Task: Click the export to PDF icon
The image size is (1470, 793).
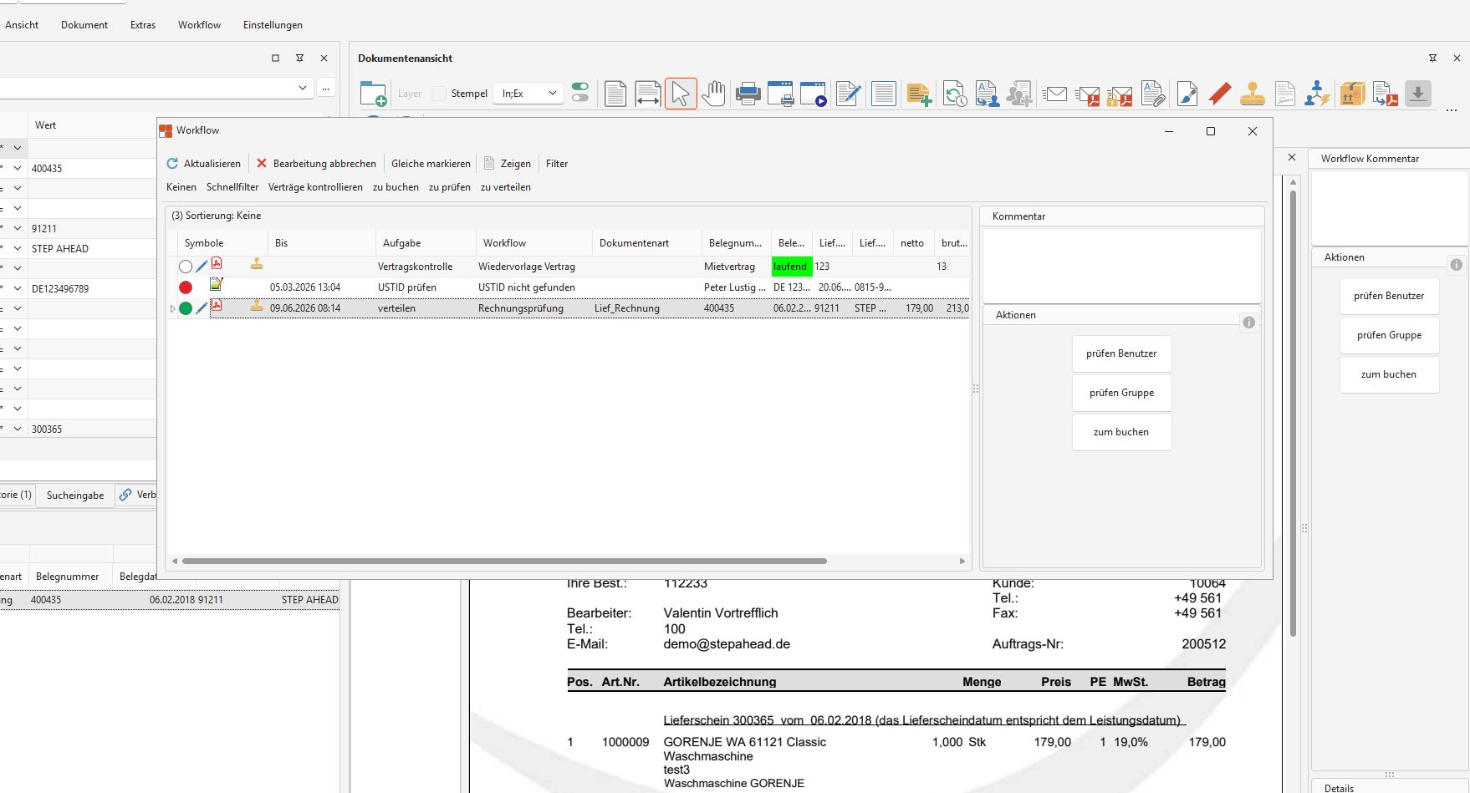Action: point(1385,94)
